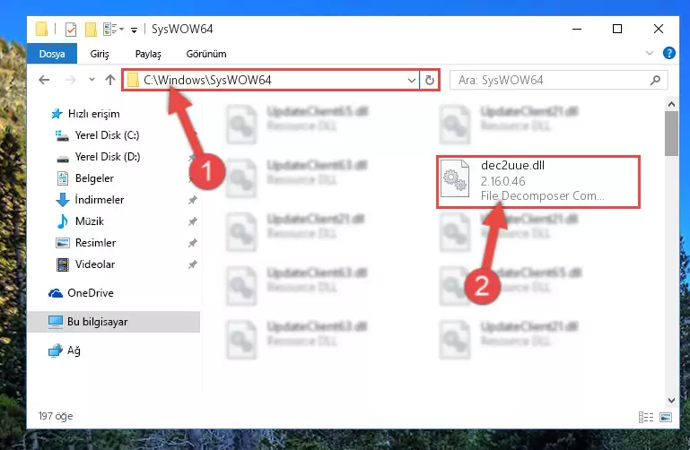Select Yerel Disk (D:) in sidebar
690x450 pixels.
pos(108,157)
